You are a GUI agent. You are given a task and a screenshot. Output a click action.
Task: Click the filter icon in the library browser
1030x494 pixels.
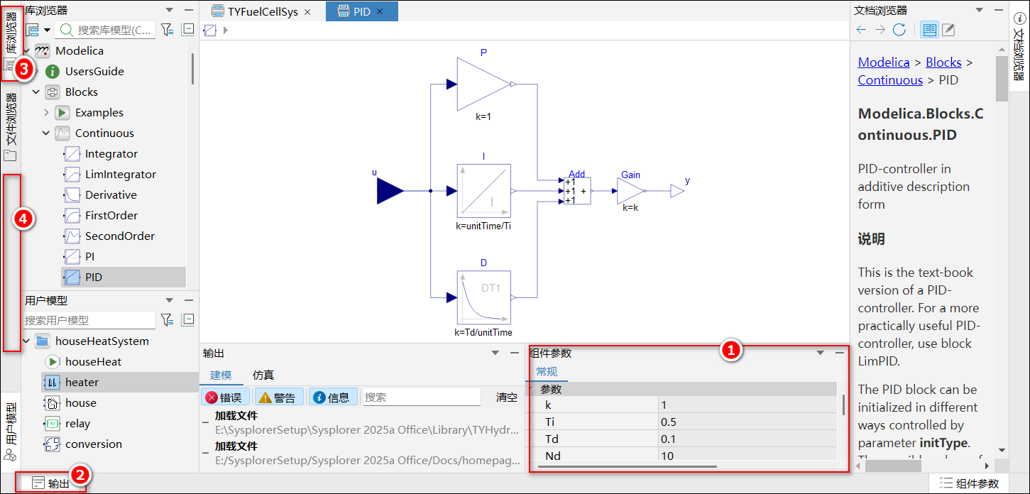[166, 30]
